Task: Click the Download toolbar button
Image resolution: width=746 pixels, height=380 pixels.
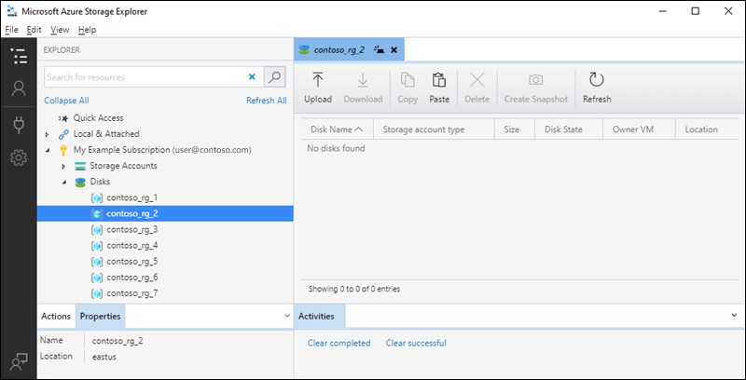Action: tap(363, 88)
